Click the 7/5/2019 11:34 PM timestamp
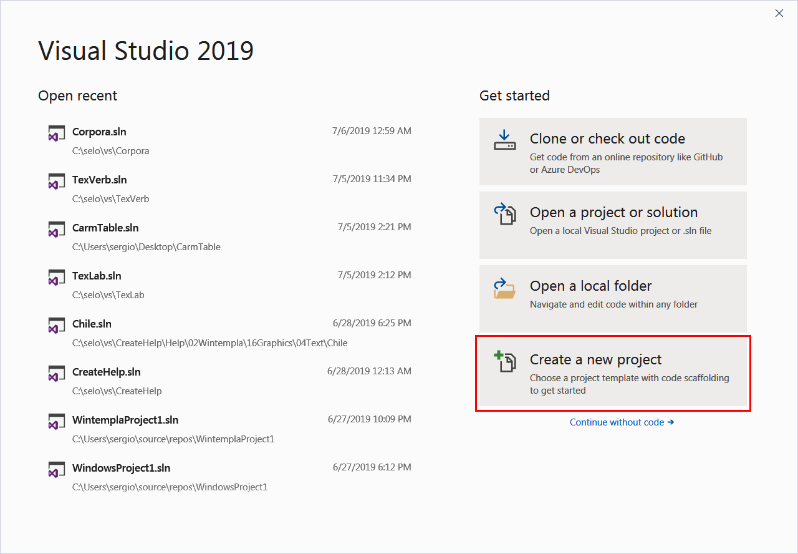The height and width of the screenshot is (554, 798). (372, 179)
